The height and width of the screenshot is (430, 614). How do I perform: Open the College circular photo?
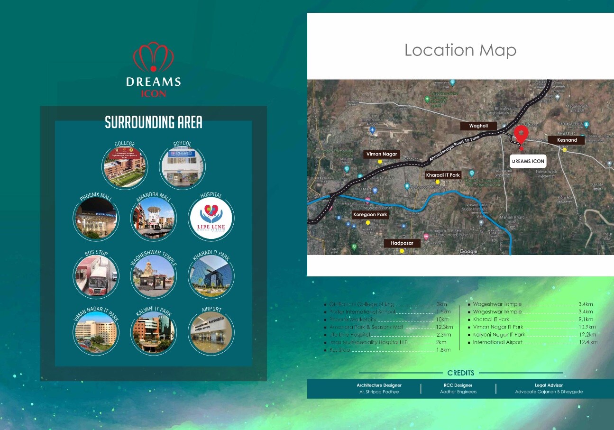coord(125,167)
